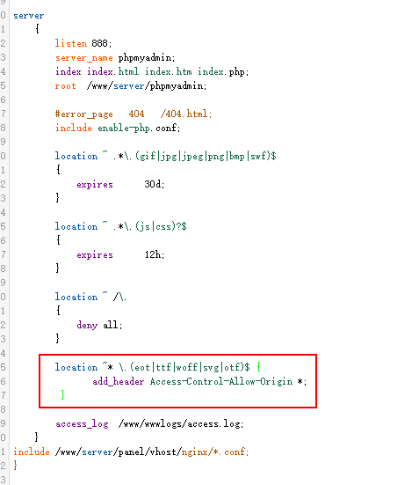419x485 pixels.
Task: Click 'include' on the vhost line
Action: tap(32, 452)
